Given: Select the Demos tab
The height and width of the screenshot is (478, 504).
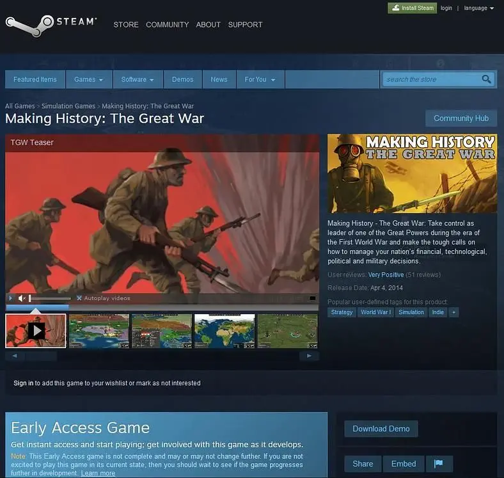Looking at the screenshot, I should click(x=182, y=79).
